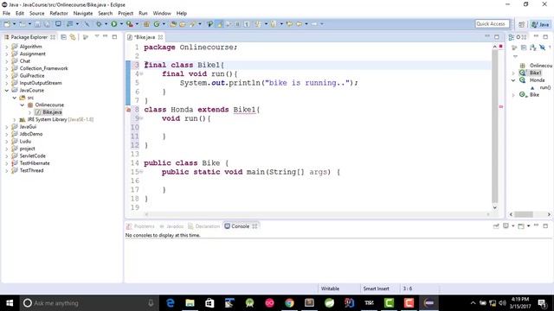The width and height of the screenshot is (554, 311).
Task: Toggle code folding on line 15
Action: (141, 172)
